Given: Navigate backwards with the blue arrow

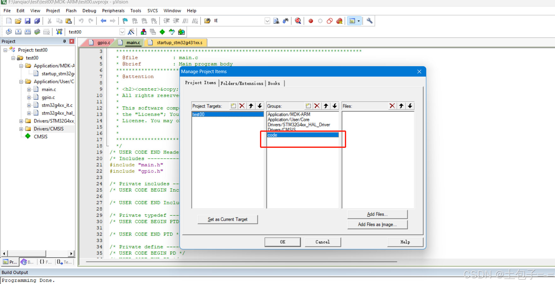Looking at the screenshot, I should coord(103,21).
